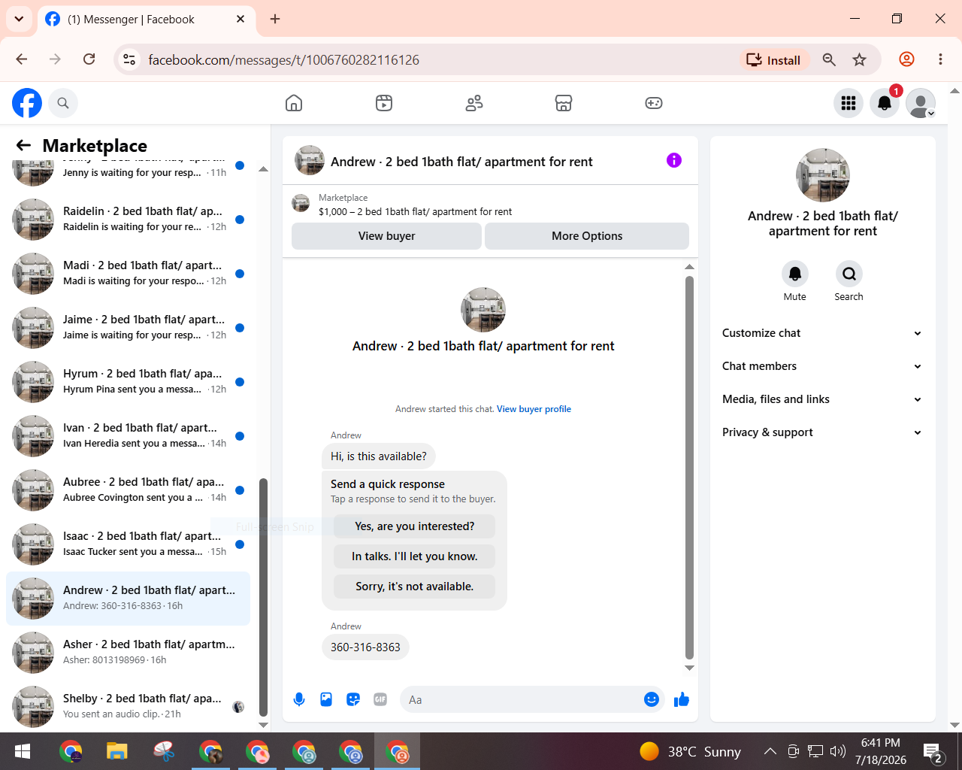Install the Facebook app

coord(773,60)
